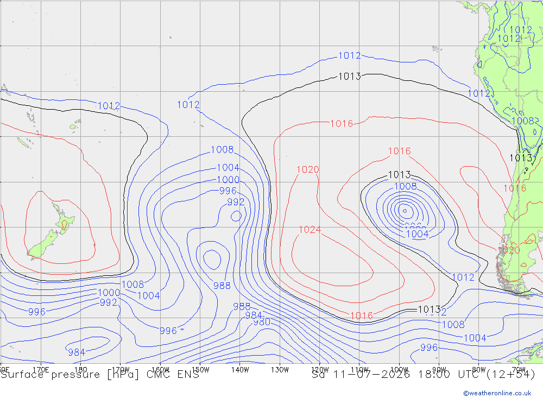This screenshot has width=543, height=398.
Task: Click the blue 996 label at bottom right
Action: click(x=429, y=348)
